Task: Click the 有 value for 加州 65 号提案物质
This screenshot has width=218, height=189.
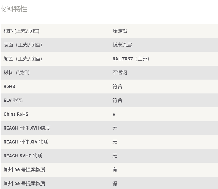Action: coord(115,169)
